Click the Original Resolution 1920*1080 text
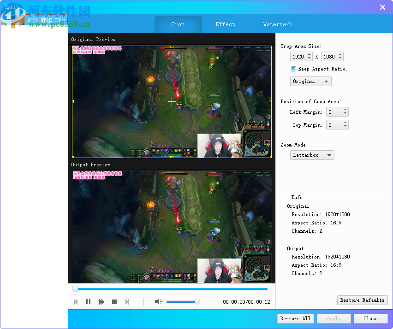Screen dimensions: 393x329 (321, 214)
